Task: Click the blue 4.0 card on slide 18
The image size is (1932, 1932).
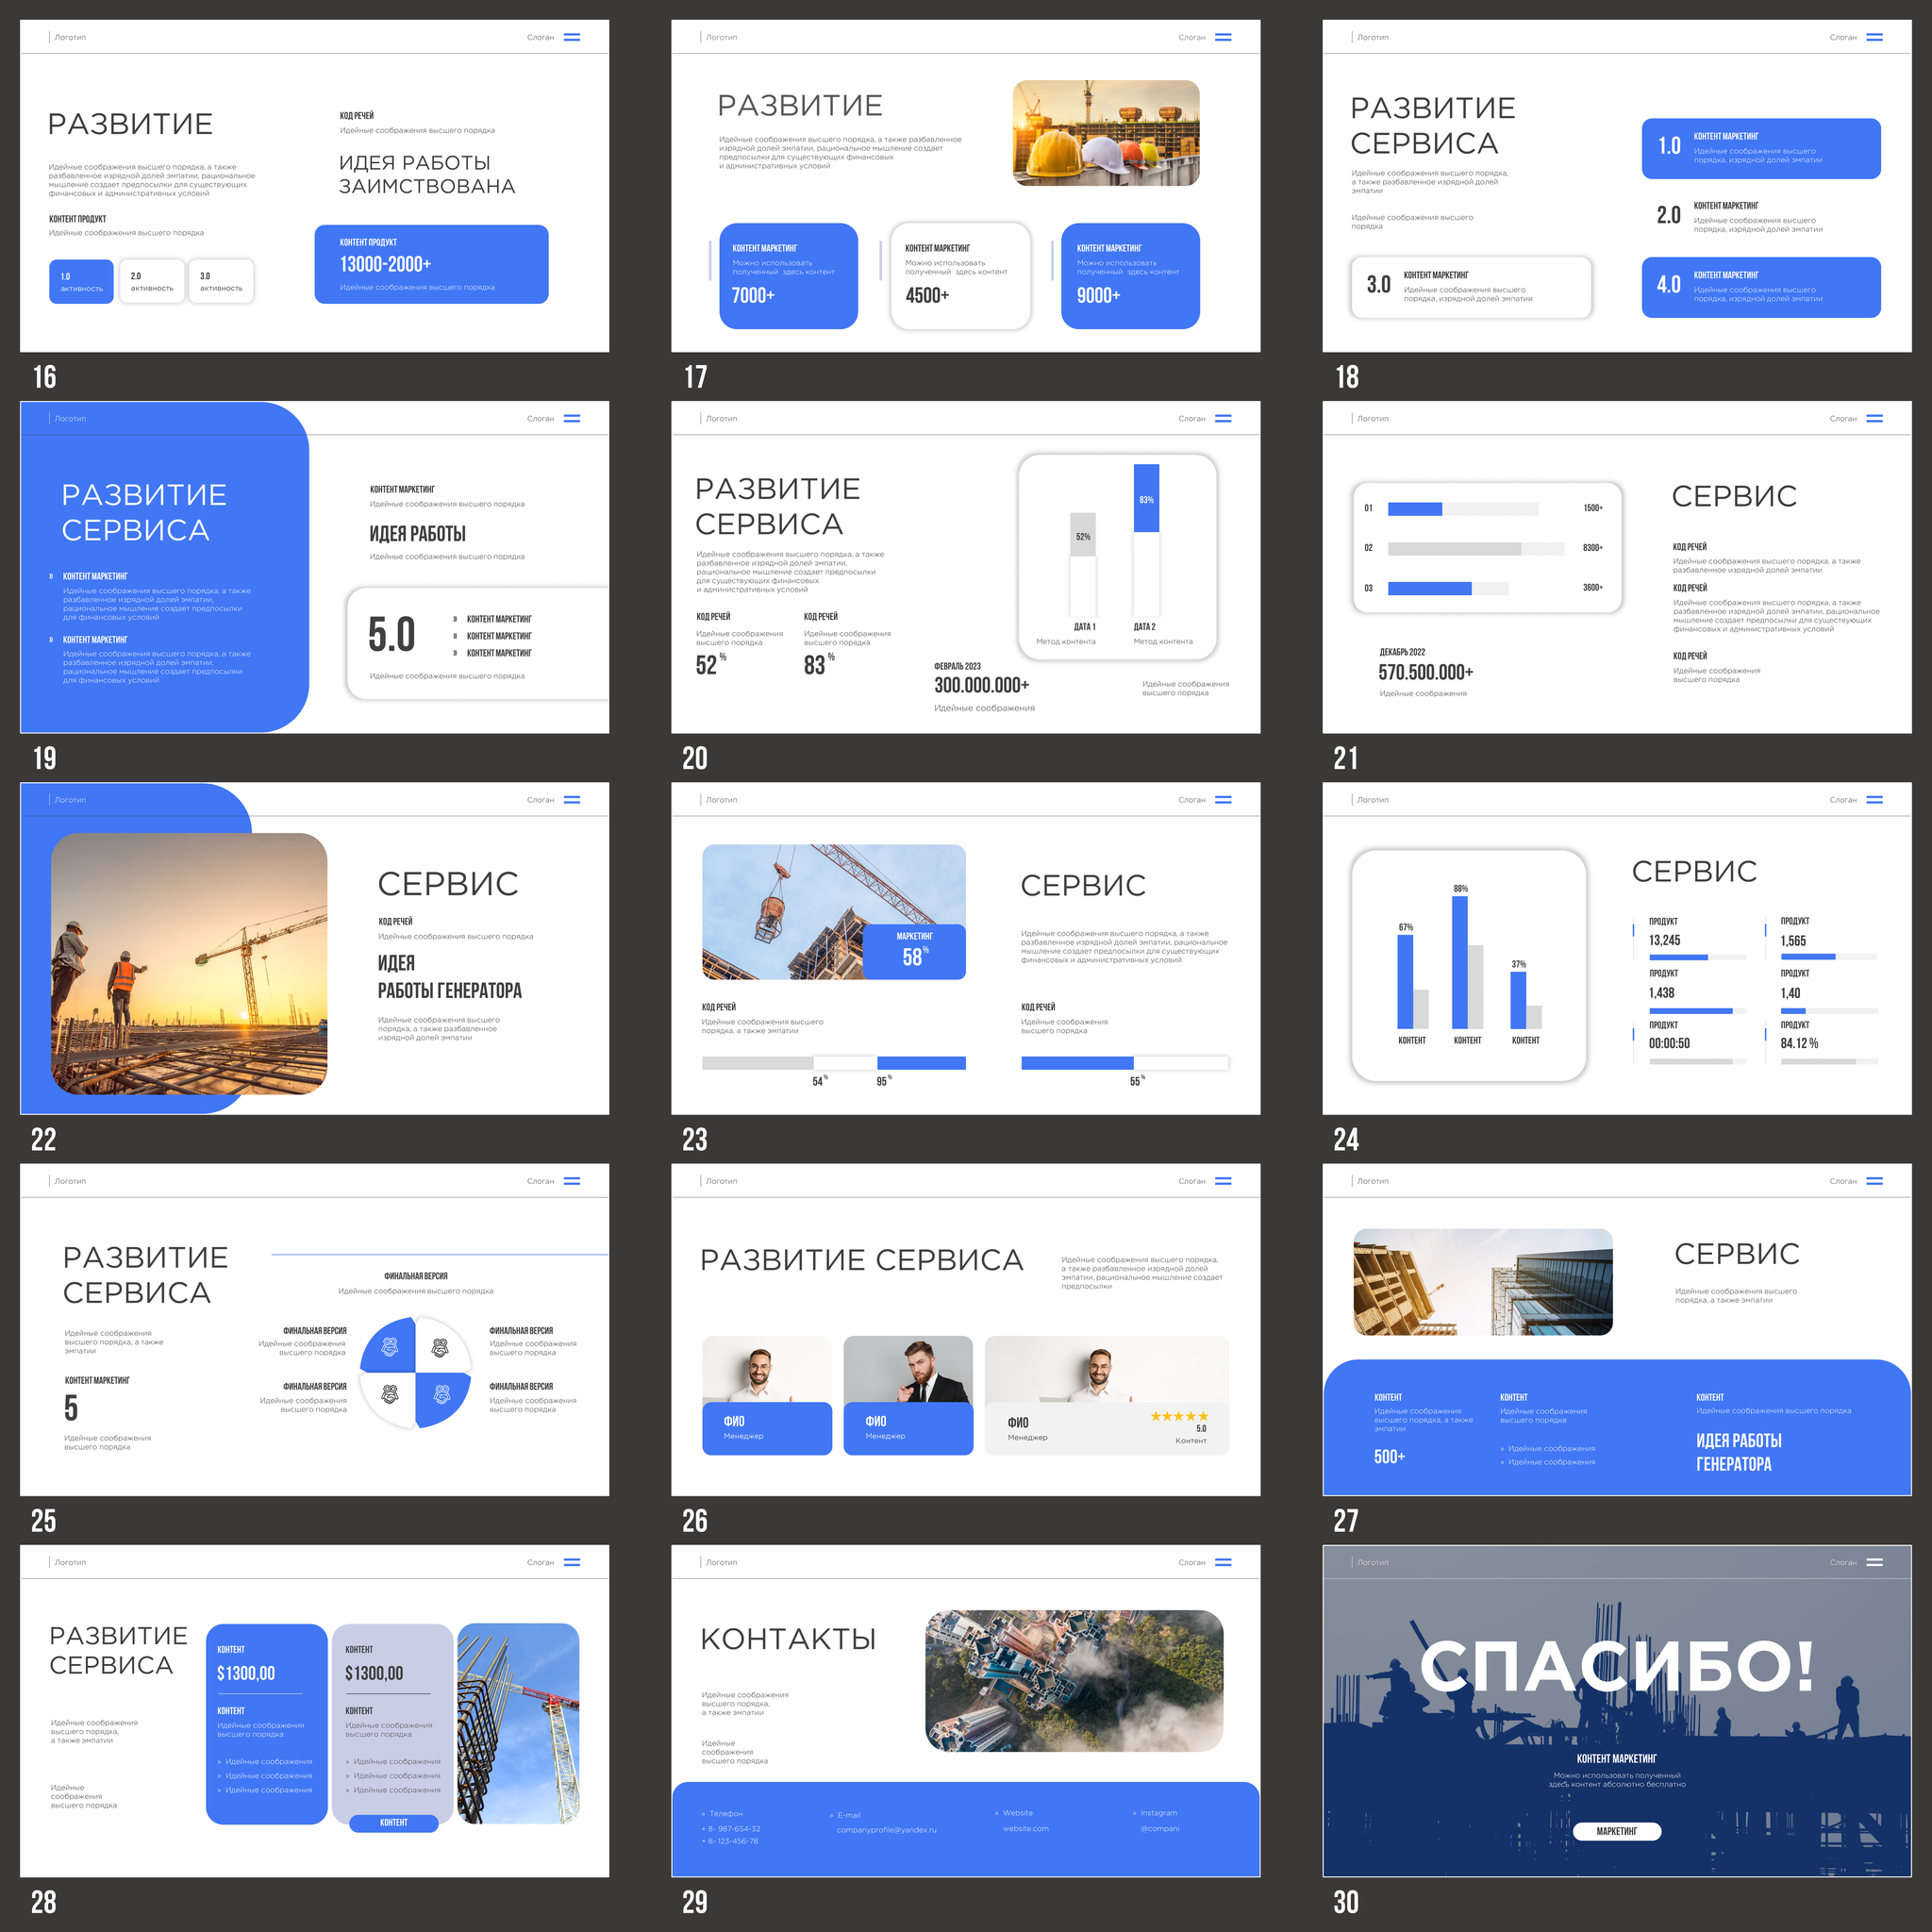Action: [1761, 287]
